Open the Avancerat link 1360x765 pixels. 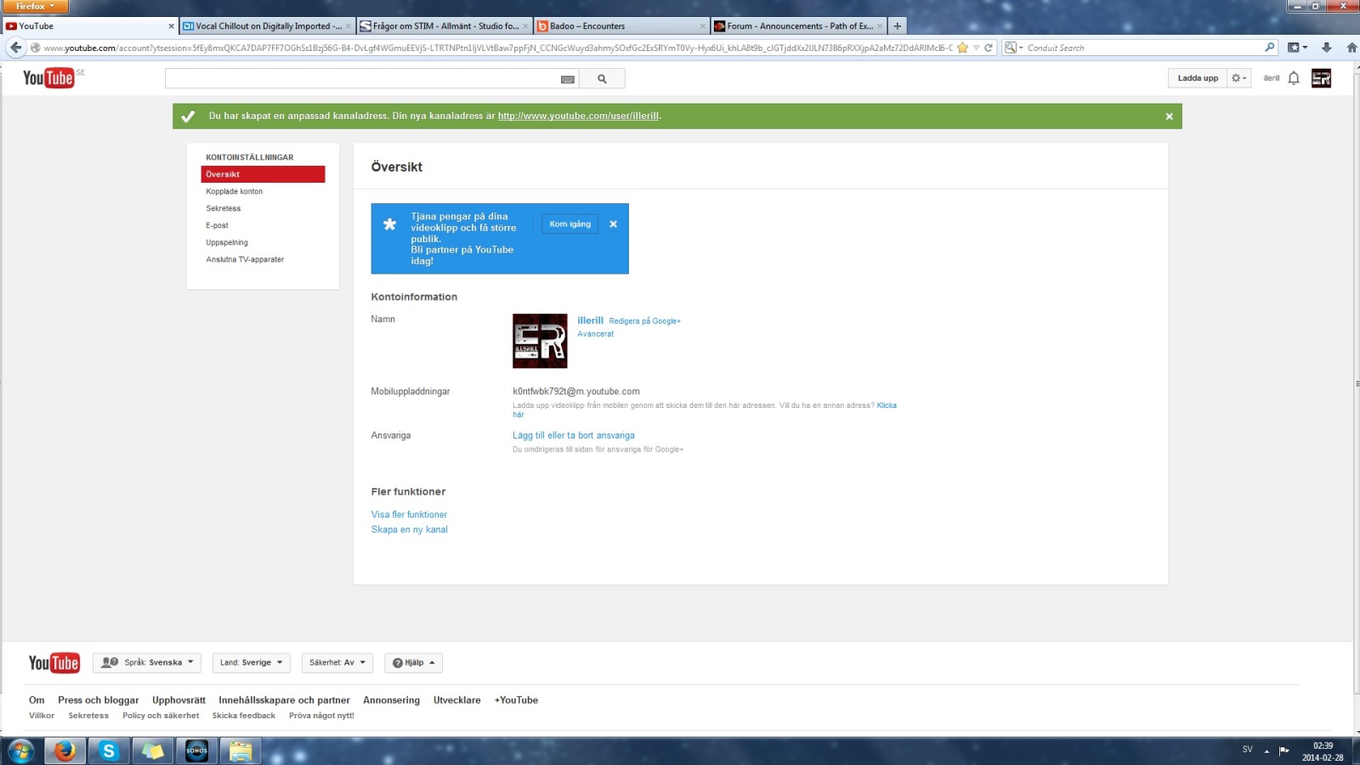click(x=595, y=334)
